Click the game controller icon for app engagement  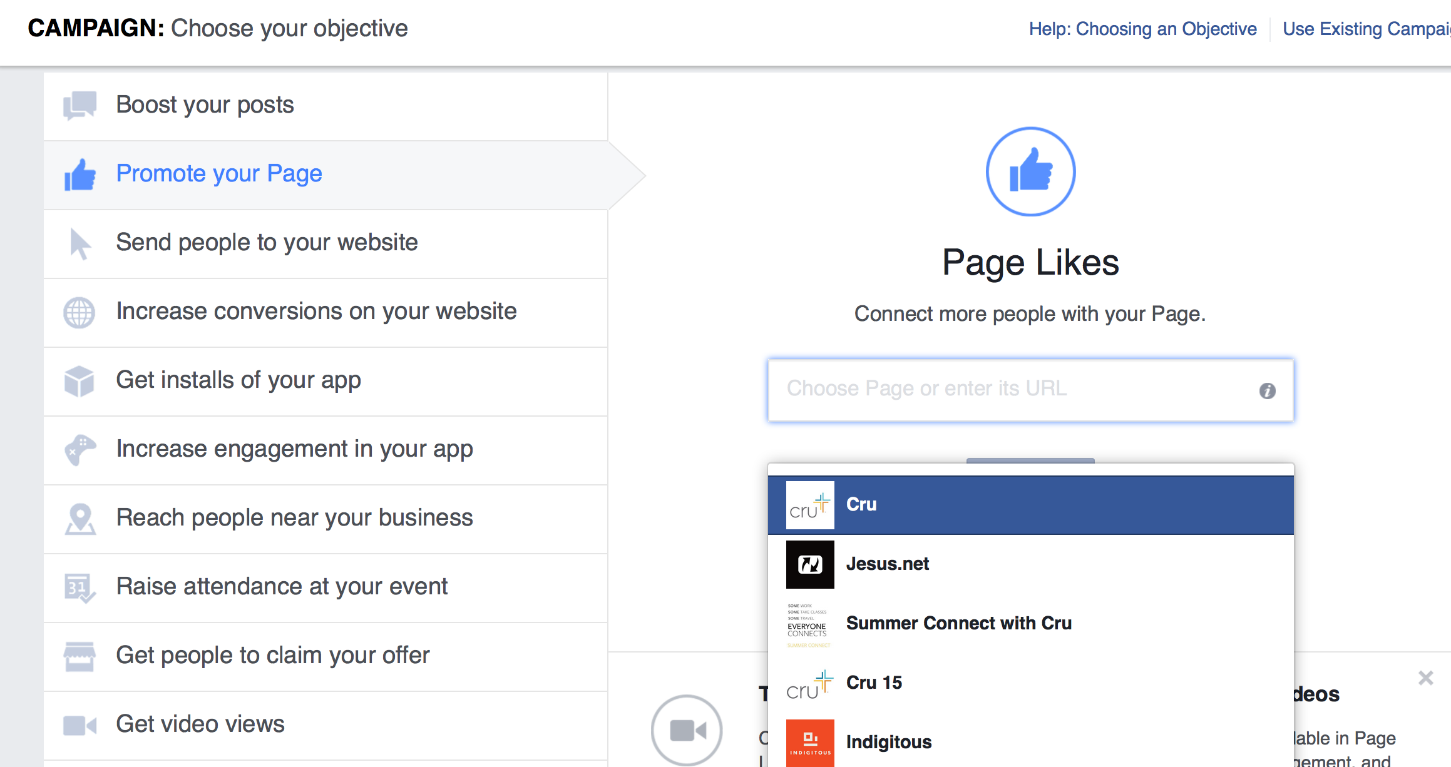pyautogui.click(x=79, y=450)
